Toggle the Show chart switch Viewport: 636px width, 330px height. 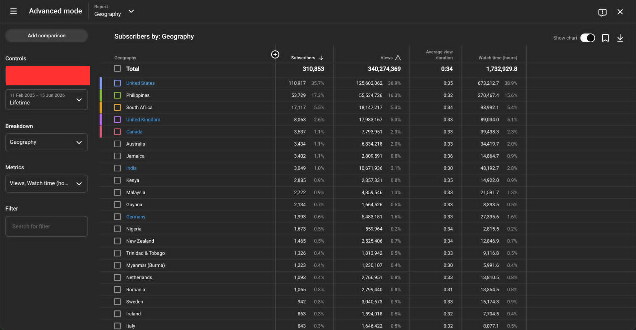pos(588,38)
